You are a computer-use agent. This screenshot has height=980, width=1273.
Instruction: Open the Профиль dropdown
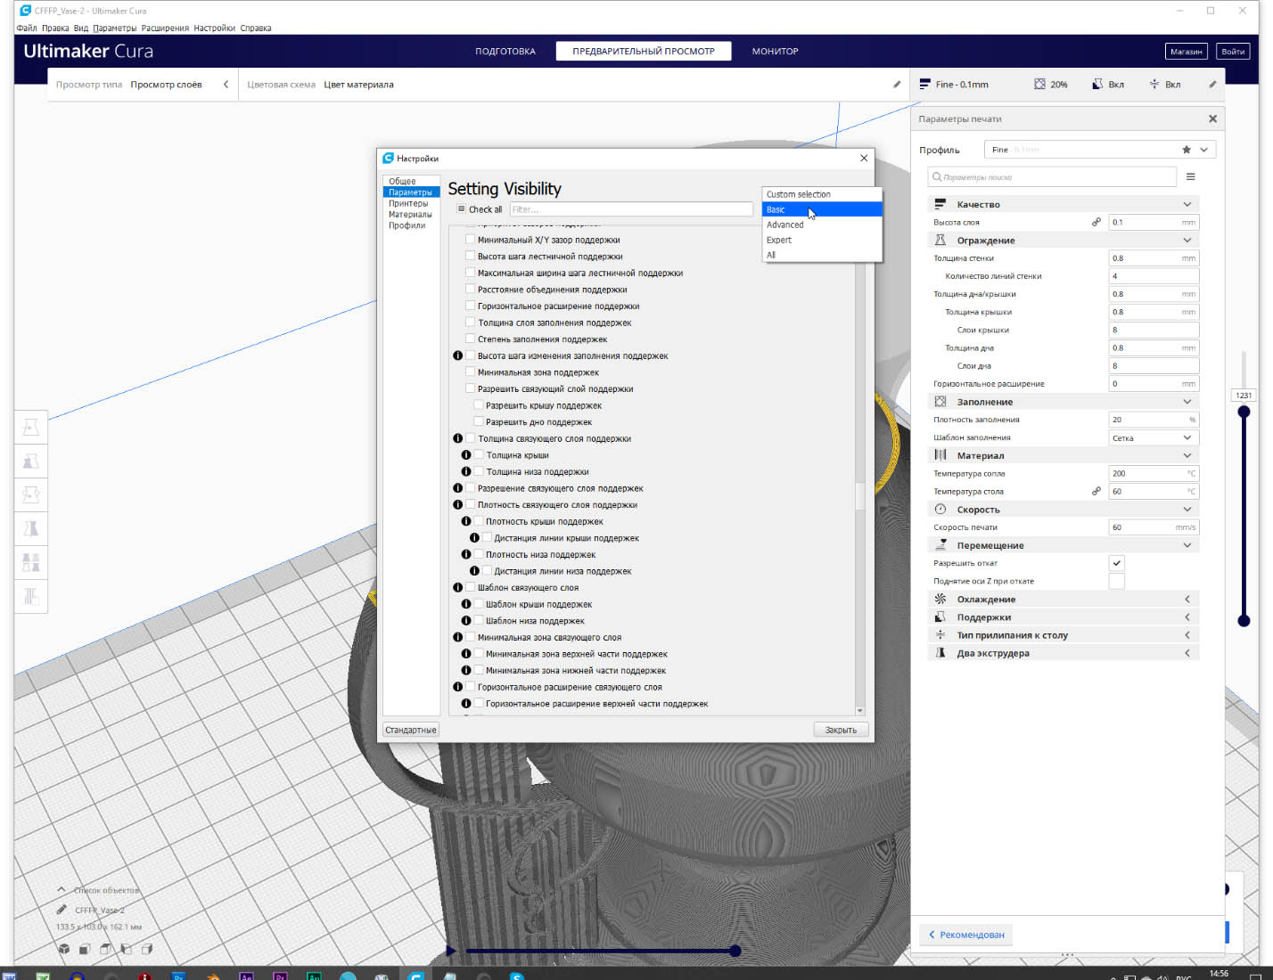[1100, 150]
